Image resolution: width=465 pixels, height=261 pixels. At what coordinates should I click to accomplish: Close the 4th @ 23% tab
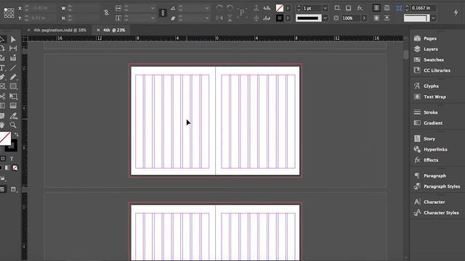(98, 30)
